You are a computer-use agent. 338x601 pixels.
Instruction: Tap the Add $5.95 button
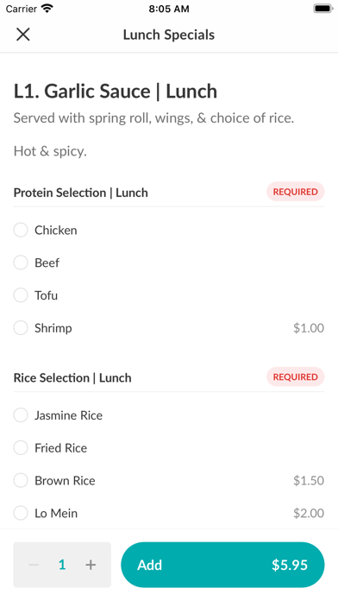[x=222, y=565]
